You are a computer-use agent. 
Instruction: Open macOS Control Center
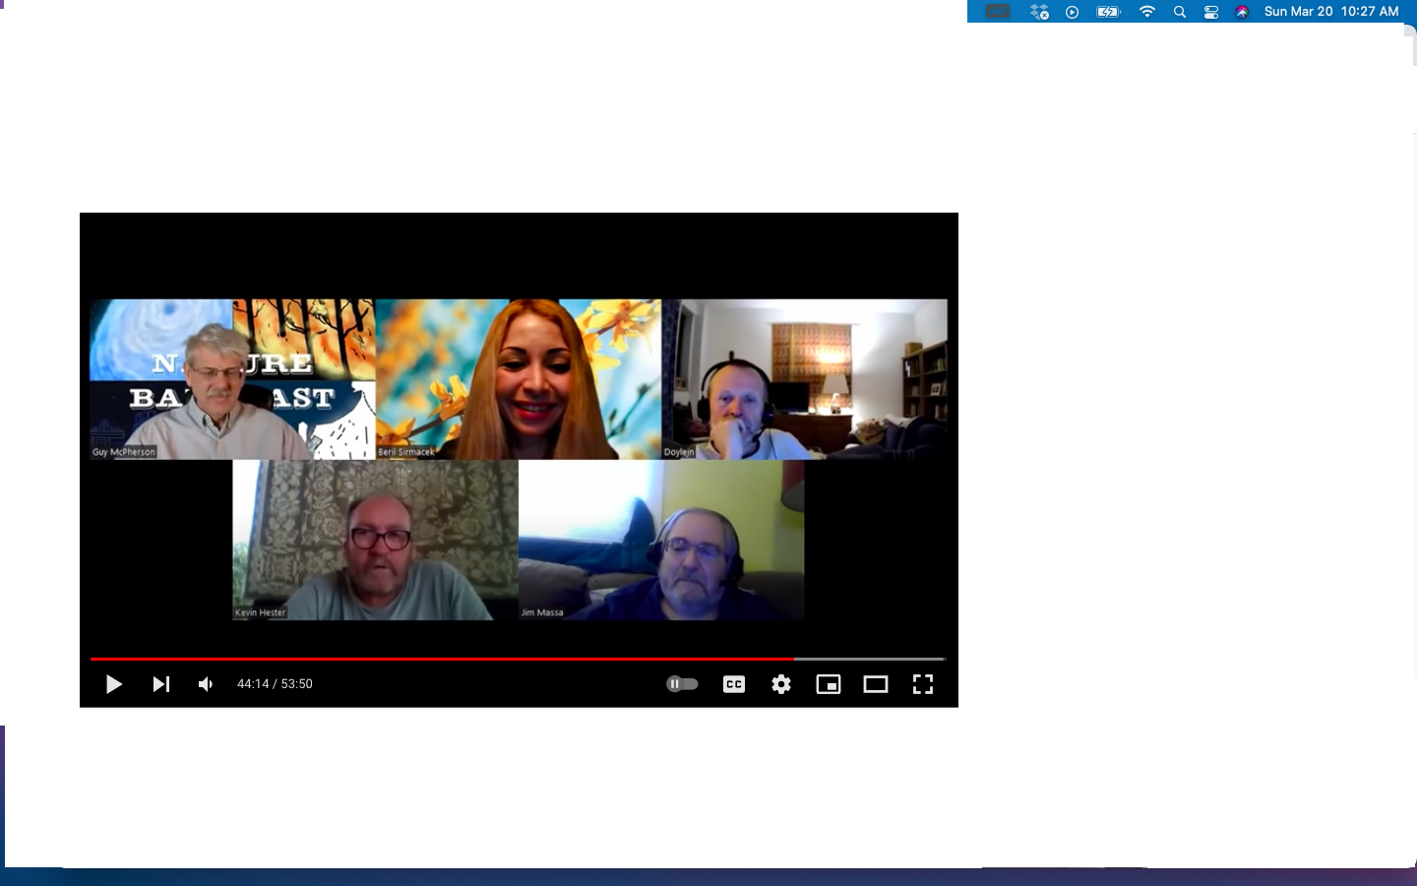[1211, 12]
